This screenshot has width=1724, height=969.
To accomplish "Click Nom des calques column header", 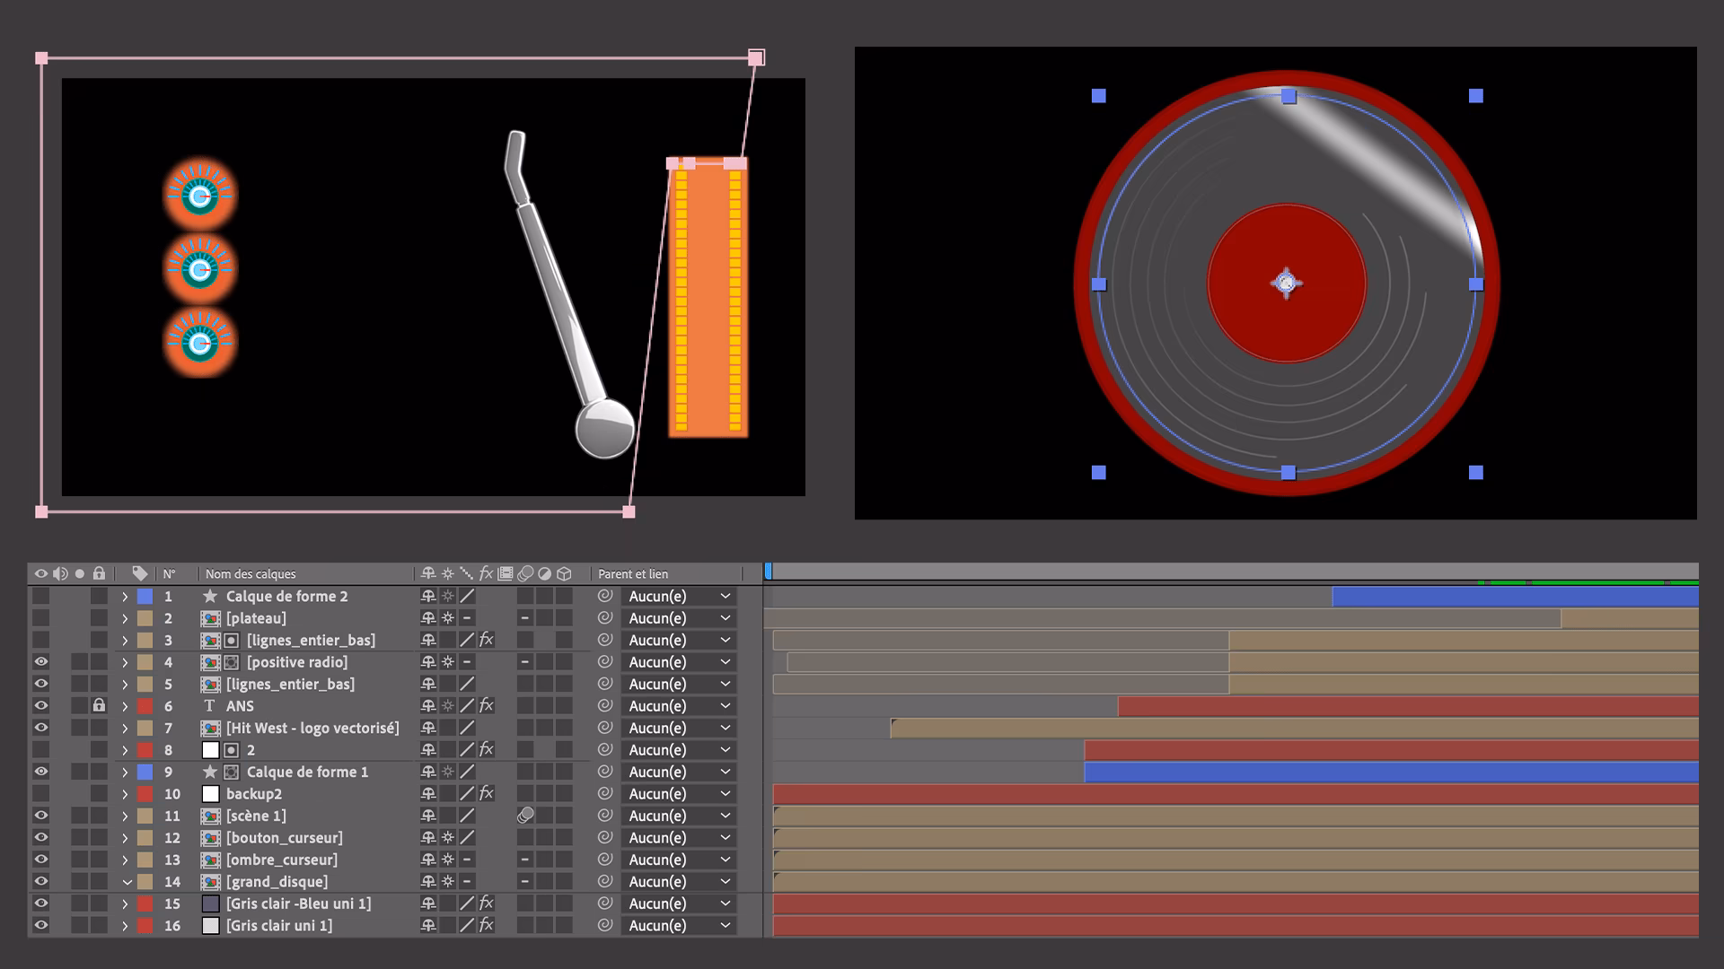I will 251,574.
